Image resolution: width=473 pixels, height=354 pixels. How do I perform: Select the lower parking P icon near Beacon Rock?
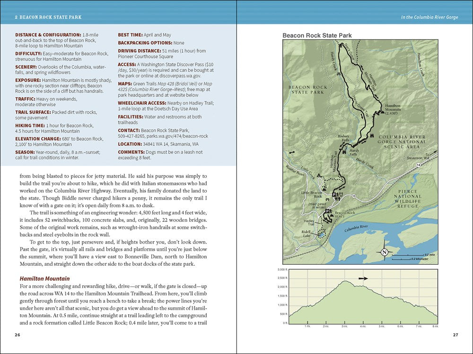327,211
